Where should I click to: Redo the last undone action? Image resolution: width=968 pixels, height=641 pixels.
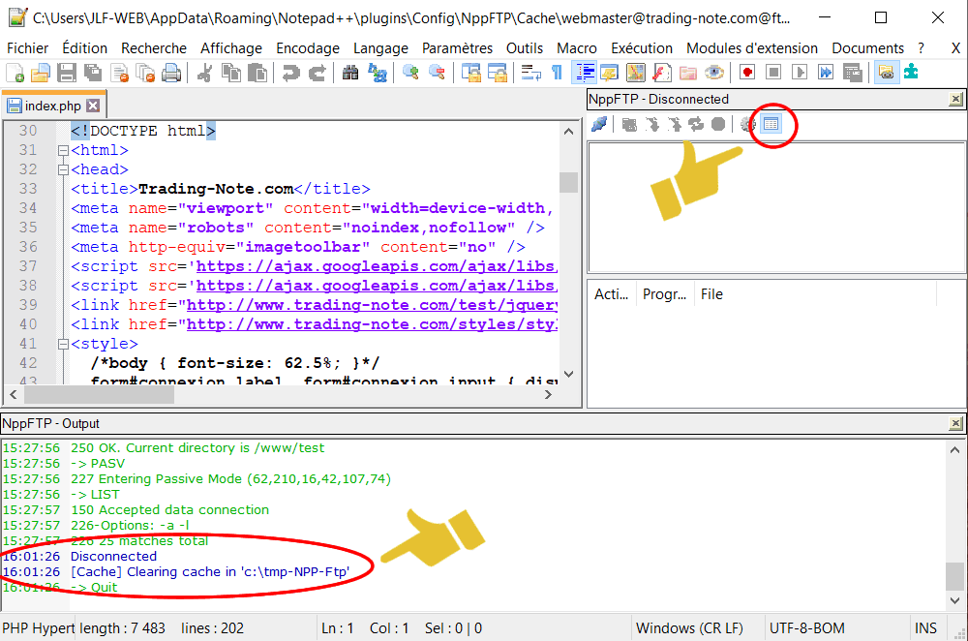coord(317,73)
